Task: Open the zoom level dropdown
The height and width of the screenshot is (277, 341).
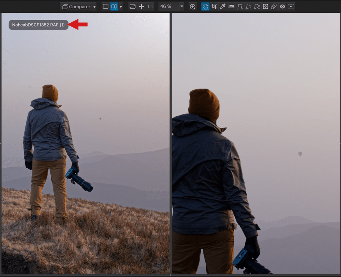Action: pyautogui.click(x=182, y=6)
